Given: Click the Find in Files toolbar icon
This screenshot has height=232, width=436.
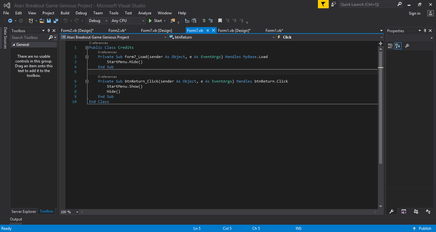Looking at the screenshot, I should point(173,21).
